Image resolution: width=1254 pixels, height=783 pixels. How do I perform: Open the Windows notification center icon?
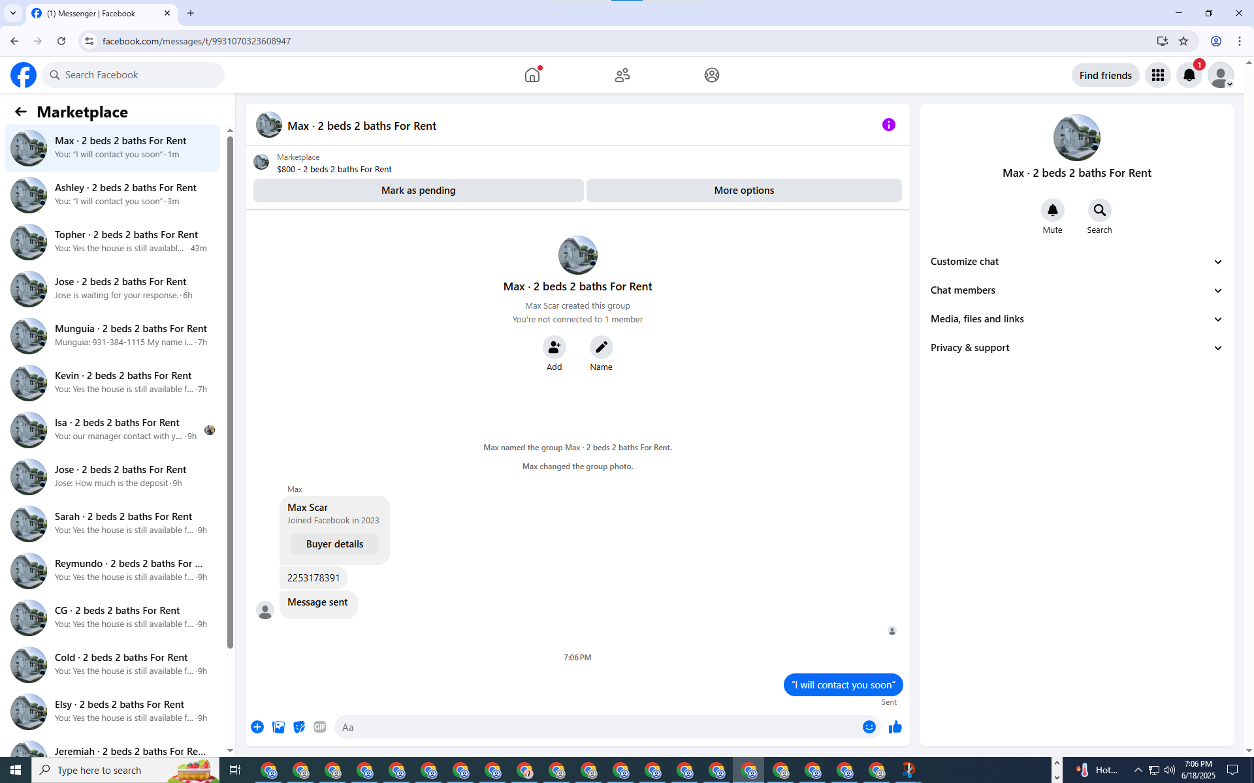(x=1233, y=770)
